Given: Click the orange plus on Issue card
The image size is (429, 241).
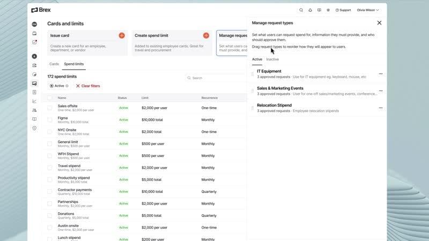Looking at the screenshot, I should click(x=122, y=35).
